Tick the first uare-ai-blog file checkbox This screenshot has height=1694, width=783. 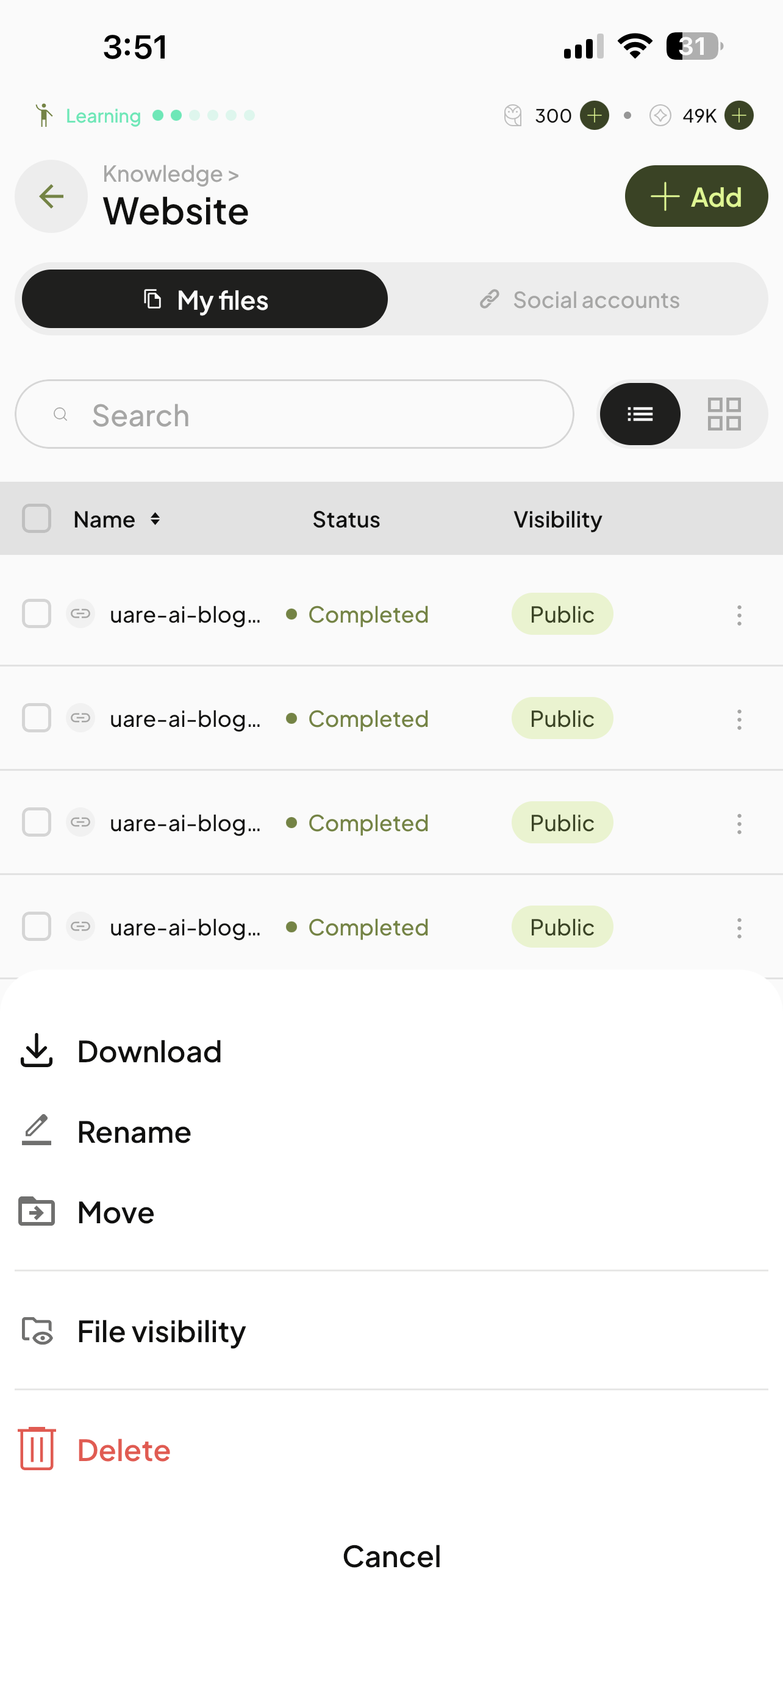pyautogui.click(x=37, y=614)
